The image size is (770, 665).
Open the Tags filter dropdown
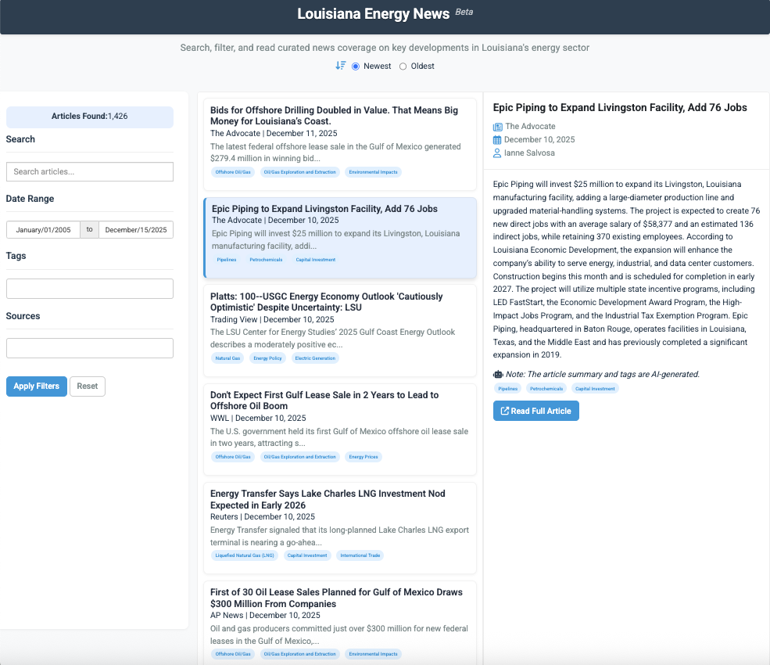pos(90,289)
